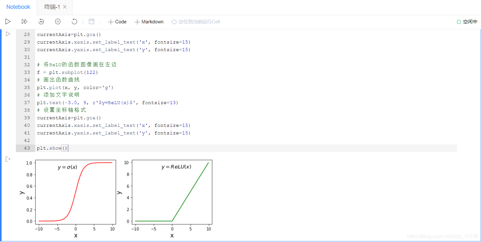
Task: Click the code line f = plt.subplot(122)
Action: click(x=67, y=72)
